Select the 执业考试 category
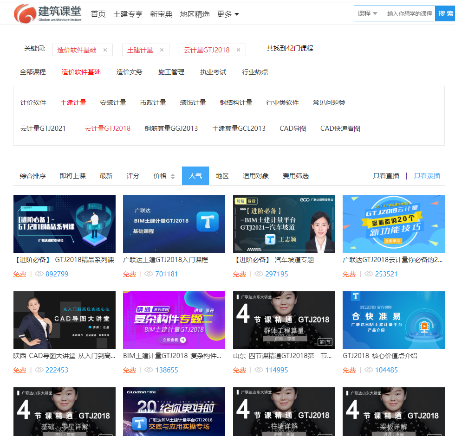Viewport: 455px width, 436px height. coord(213,72)
